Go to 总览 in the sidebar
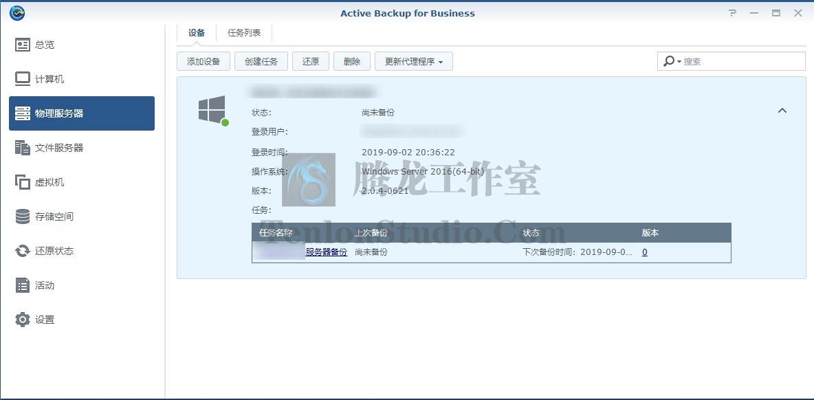The height and width of the screenshot is (400, 814). pos(45,45)
